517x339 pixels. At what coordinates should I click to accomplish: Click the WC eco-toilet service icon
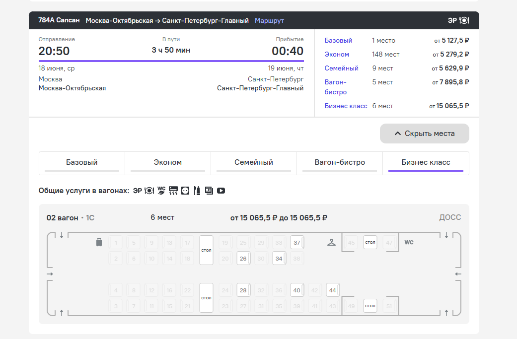point(161,191)
